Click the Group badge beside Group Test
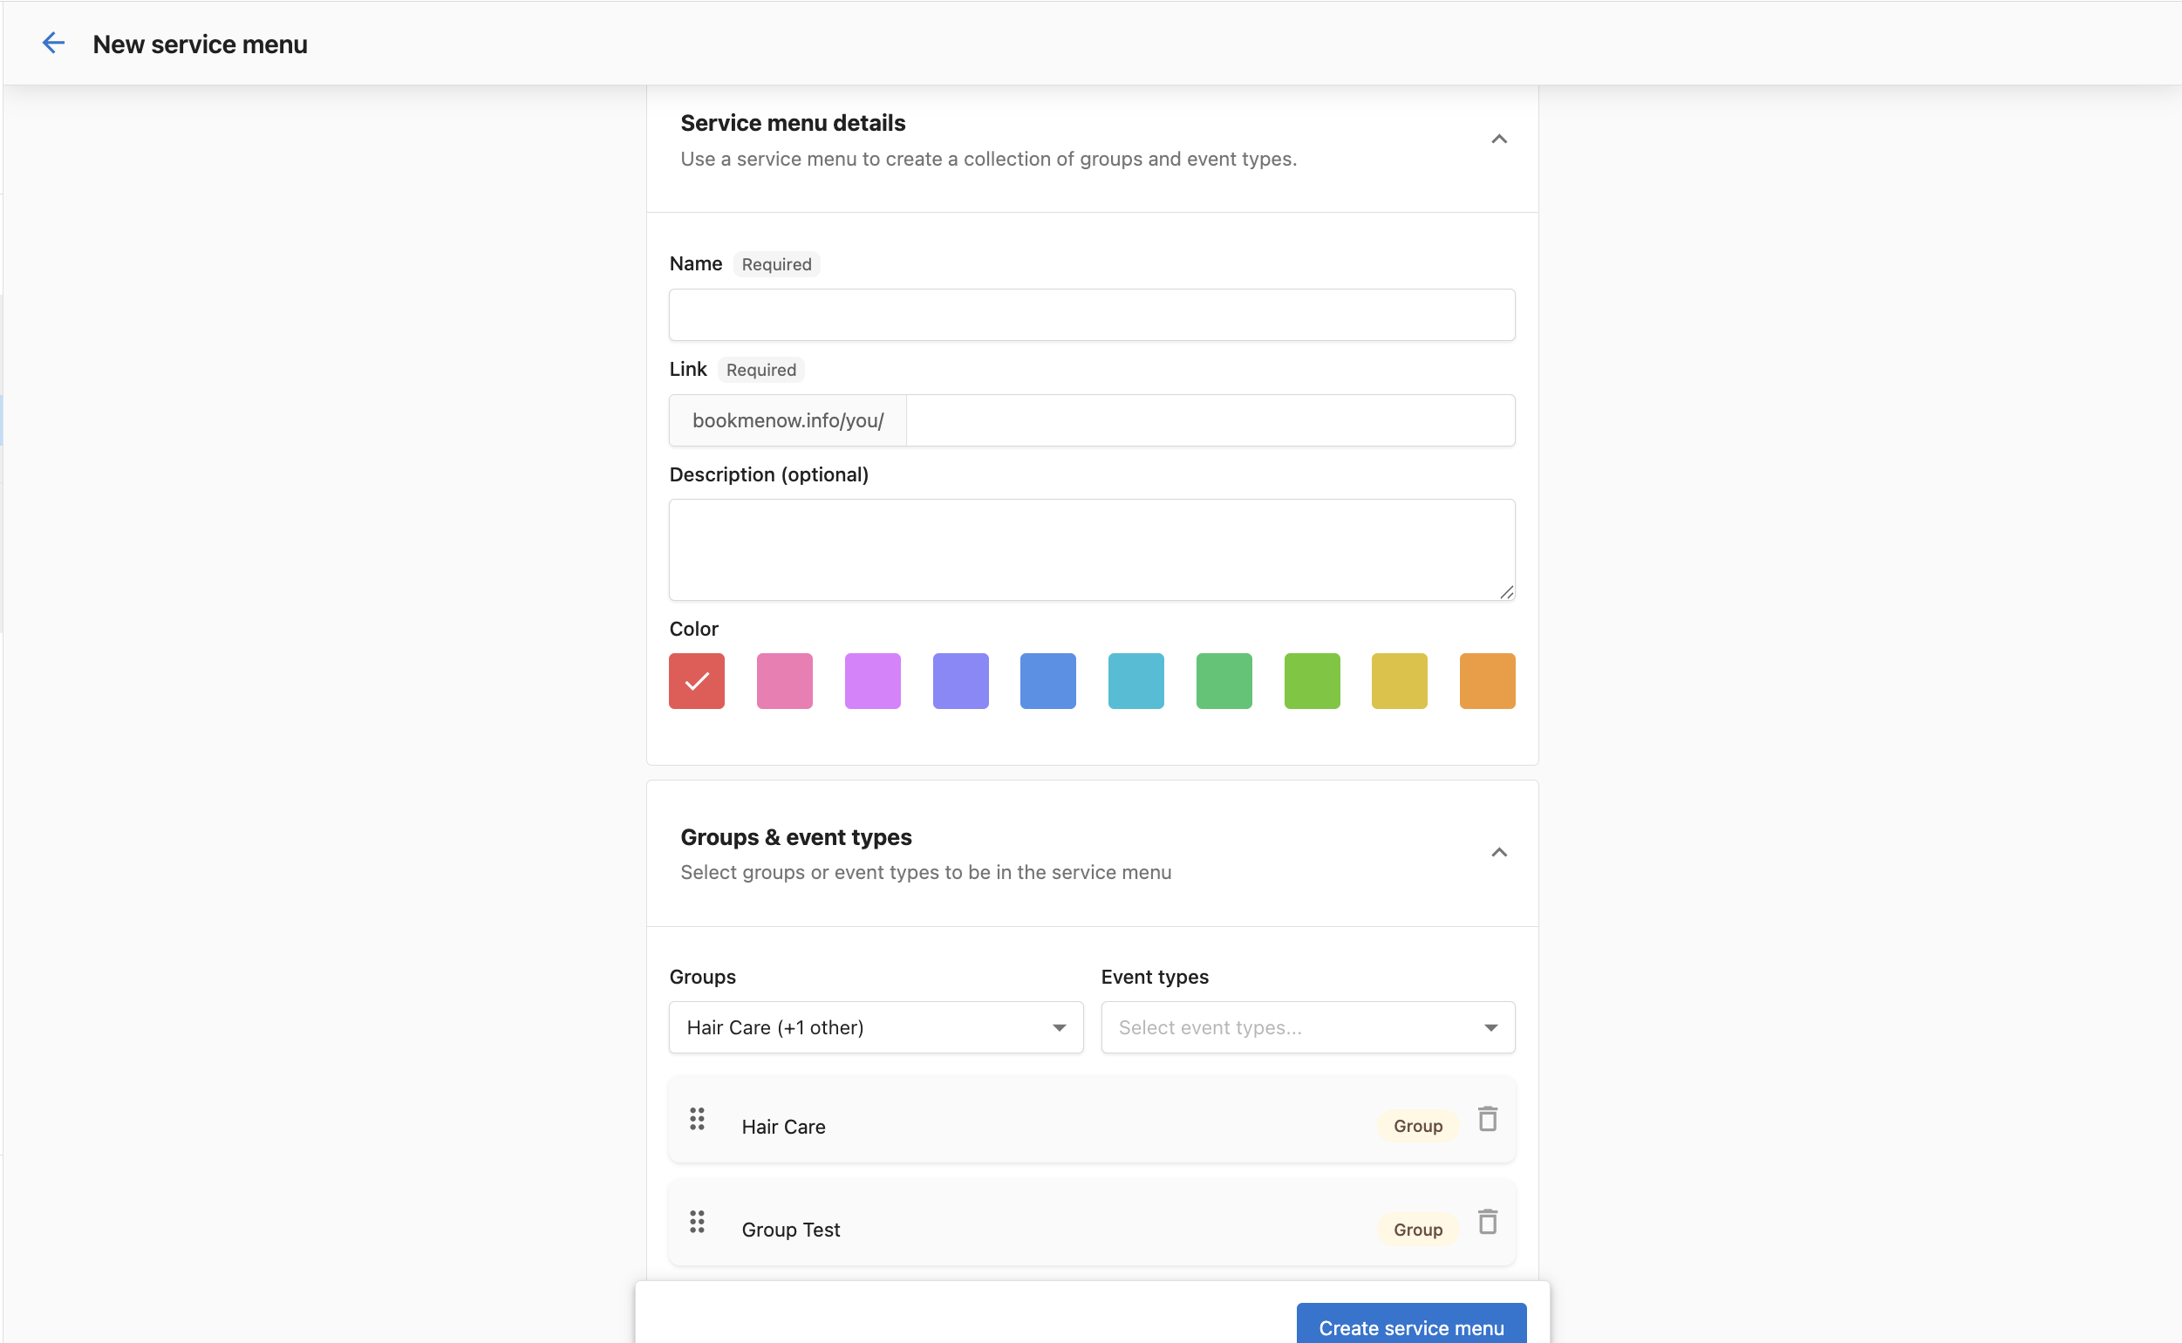The width and height of the screenshot is (2182, 1343). [x=1417, y=1230]
